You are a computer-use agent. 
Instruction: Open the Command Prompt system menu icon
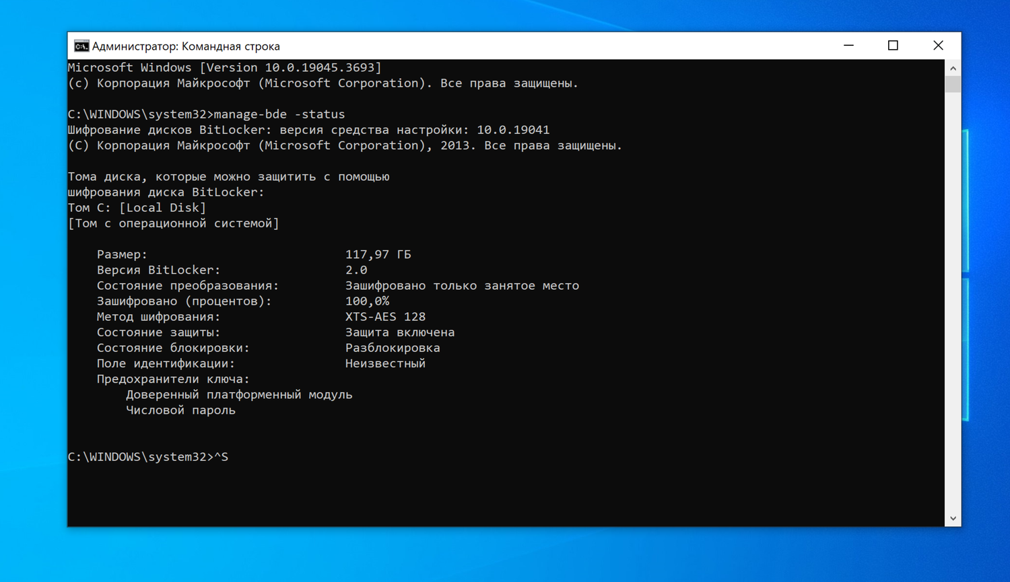click(81, 46)
